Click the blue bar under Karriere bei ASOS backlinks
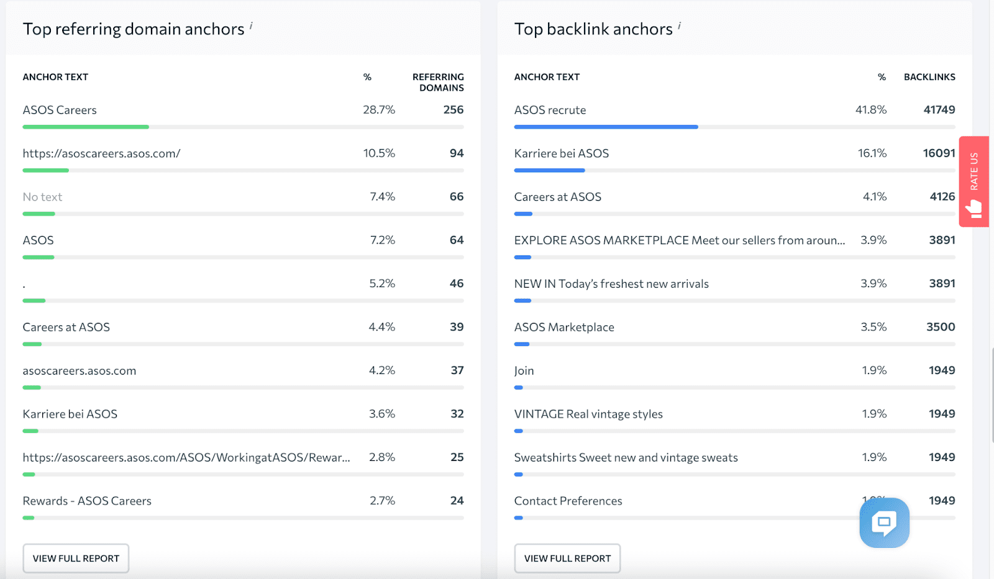The height and width of the screenshot is (579, 994). (x=549, y=170)
